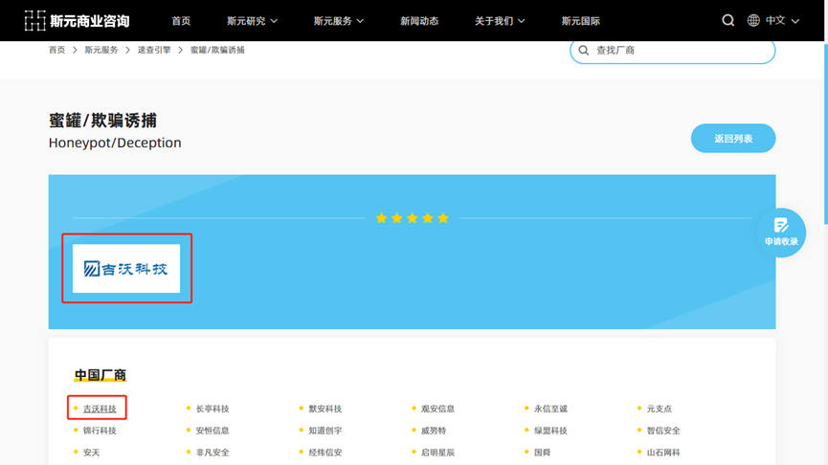Focus the 查找厂商 search input field
The image size is (828, 465).
click(x=672, y=51)
